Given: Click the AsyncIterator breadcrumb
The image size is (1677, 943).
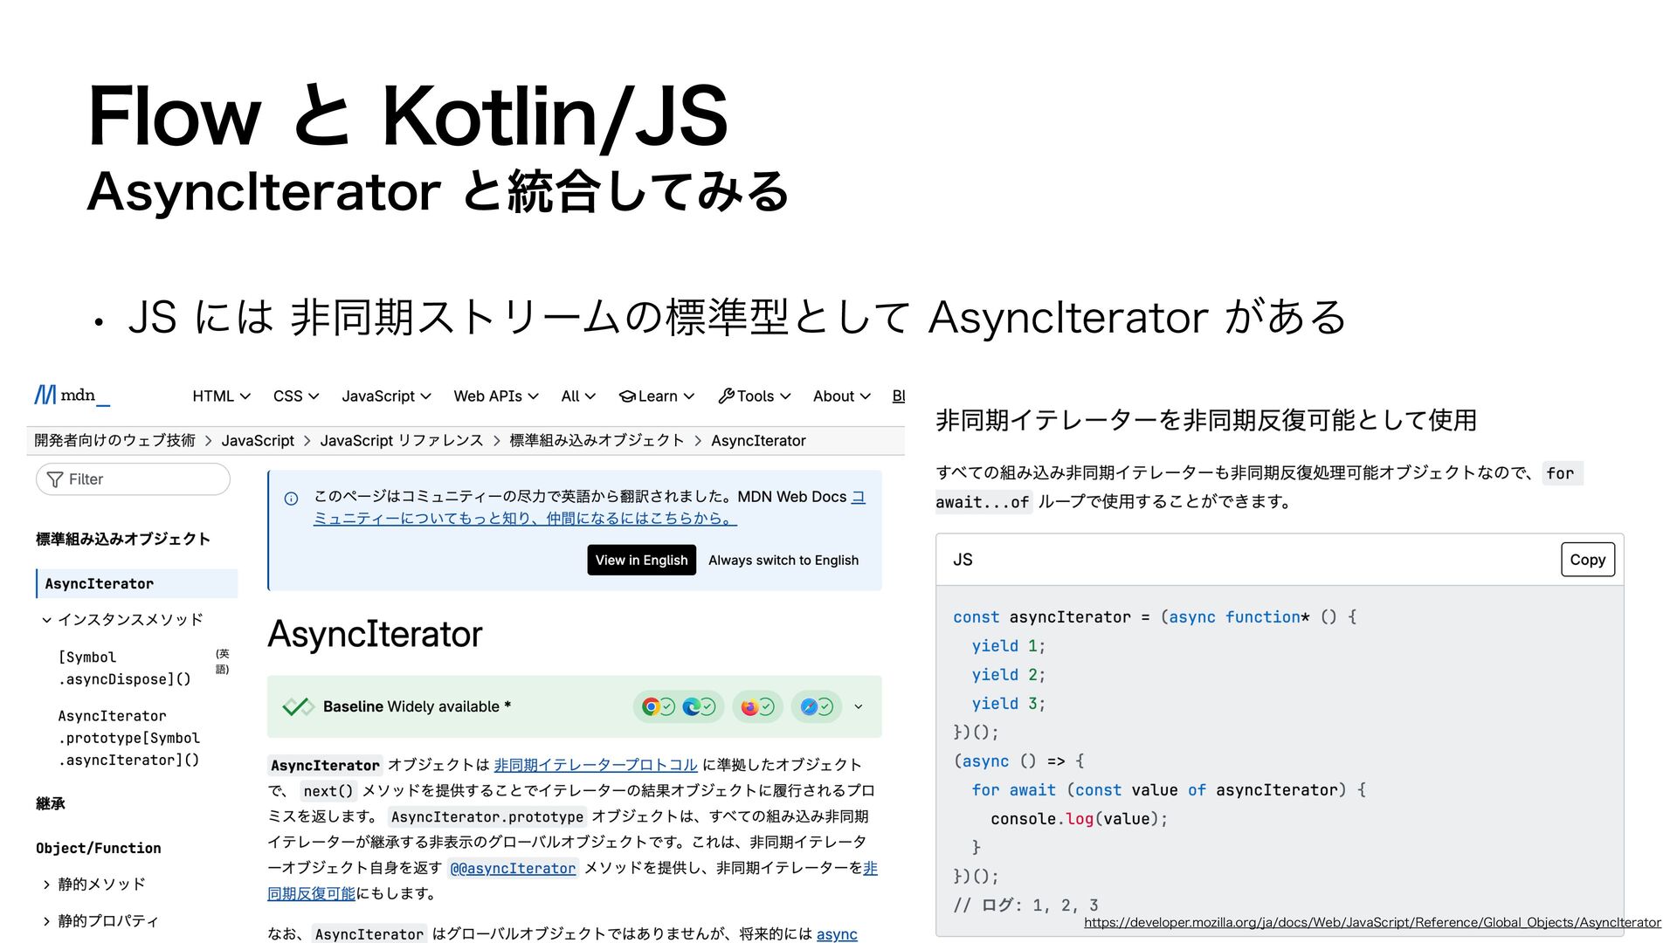Looking at the screenshot, I should pyautogui.click(x=758, y=441).
